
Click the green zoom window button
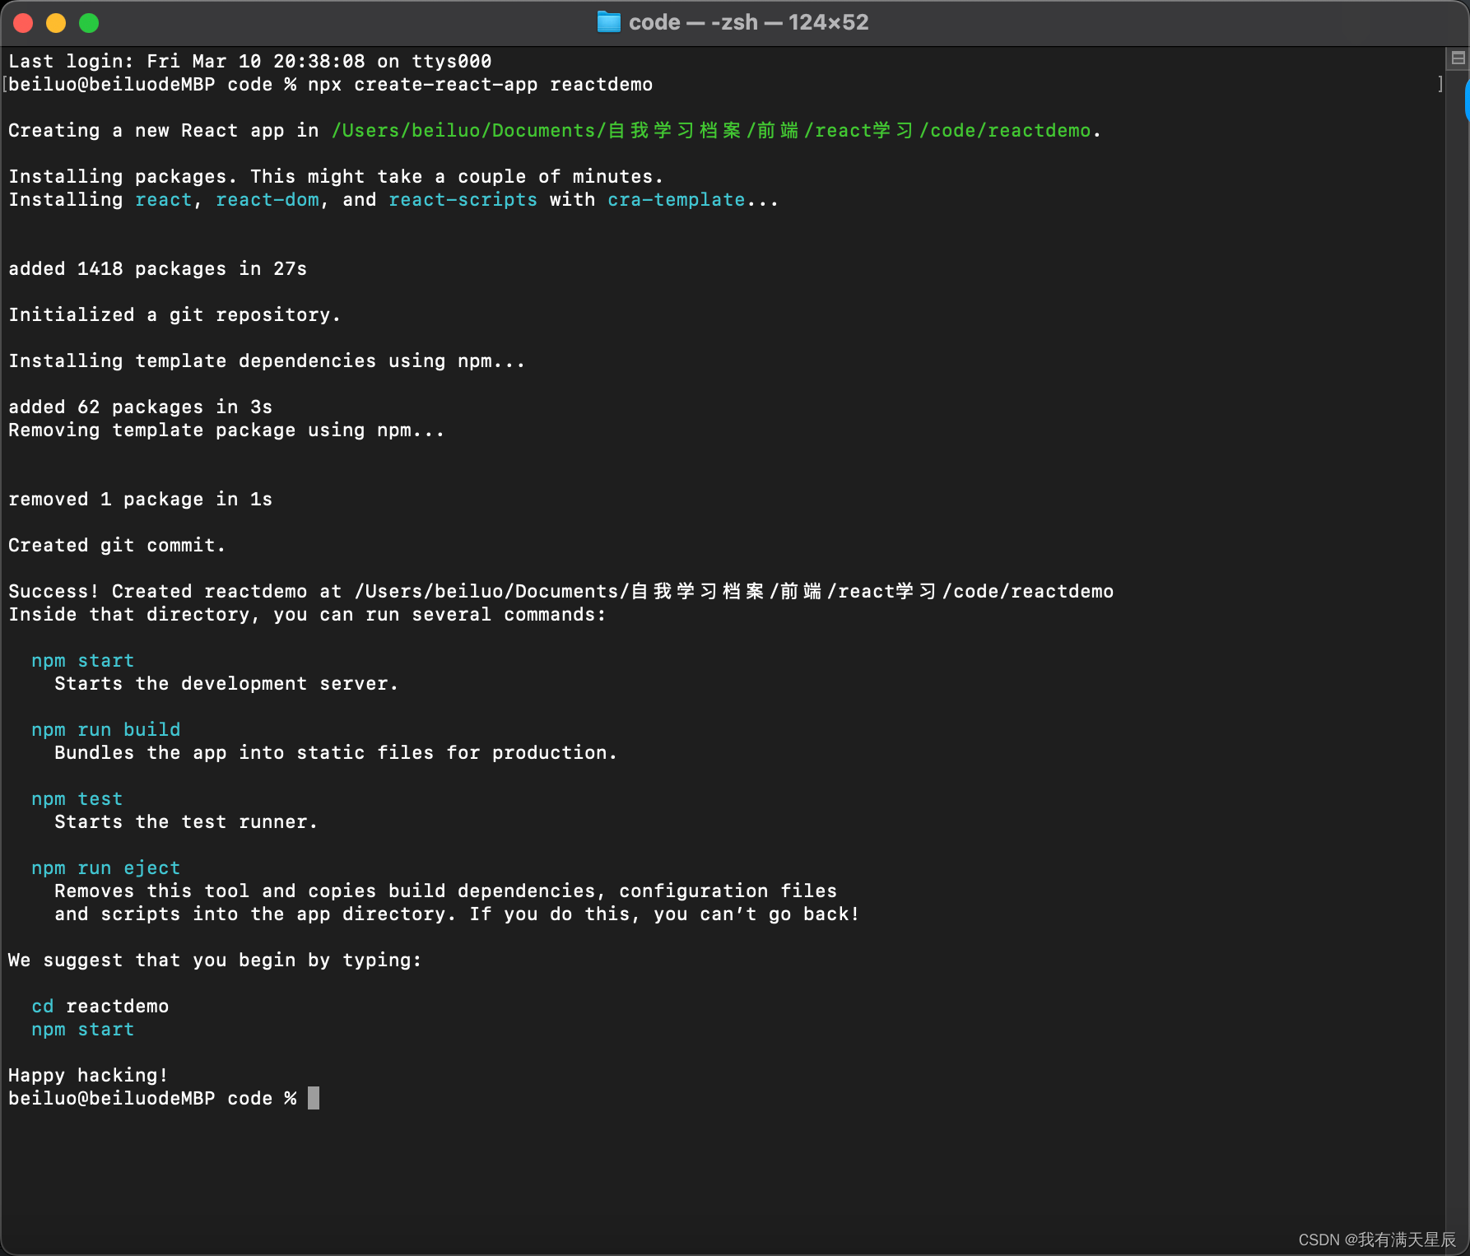pos(89,23)
